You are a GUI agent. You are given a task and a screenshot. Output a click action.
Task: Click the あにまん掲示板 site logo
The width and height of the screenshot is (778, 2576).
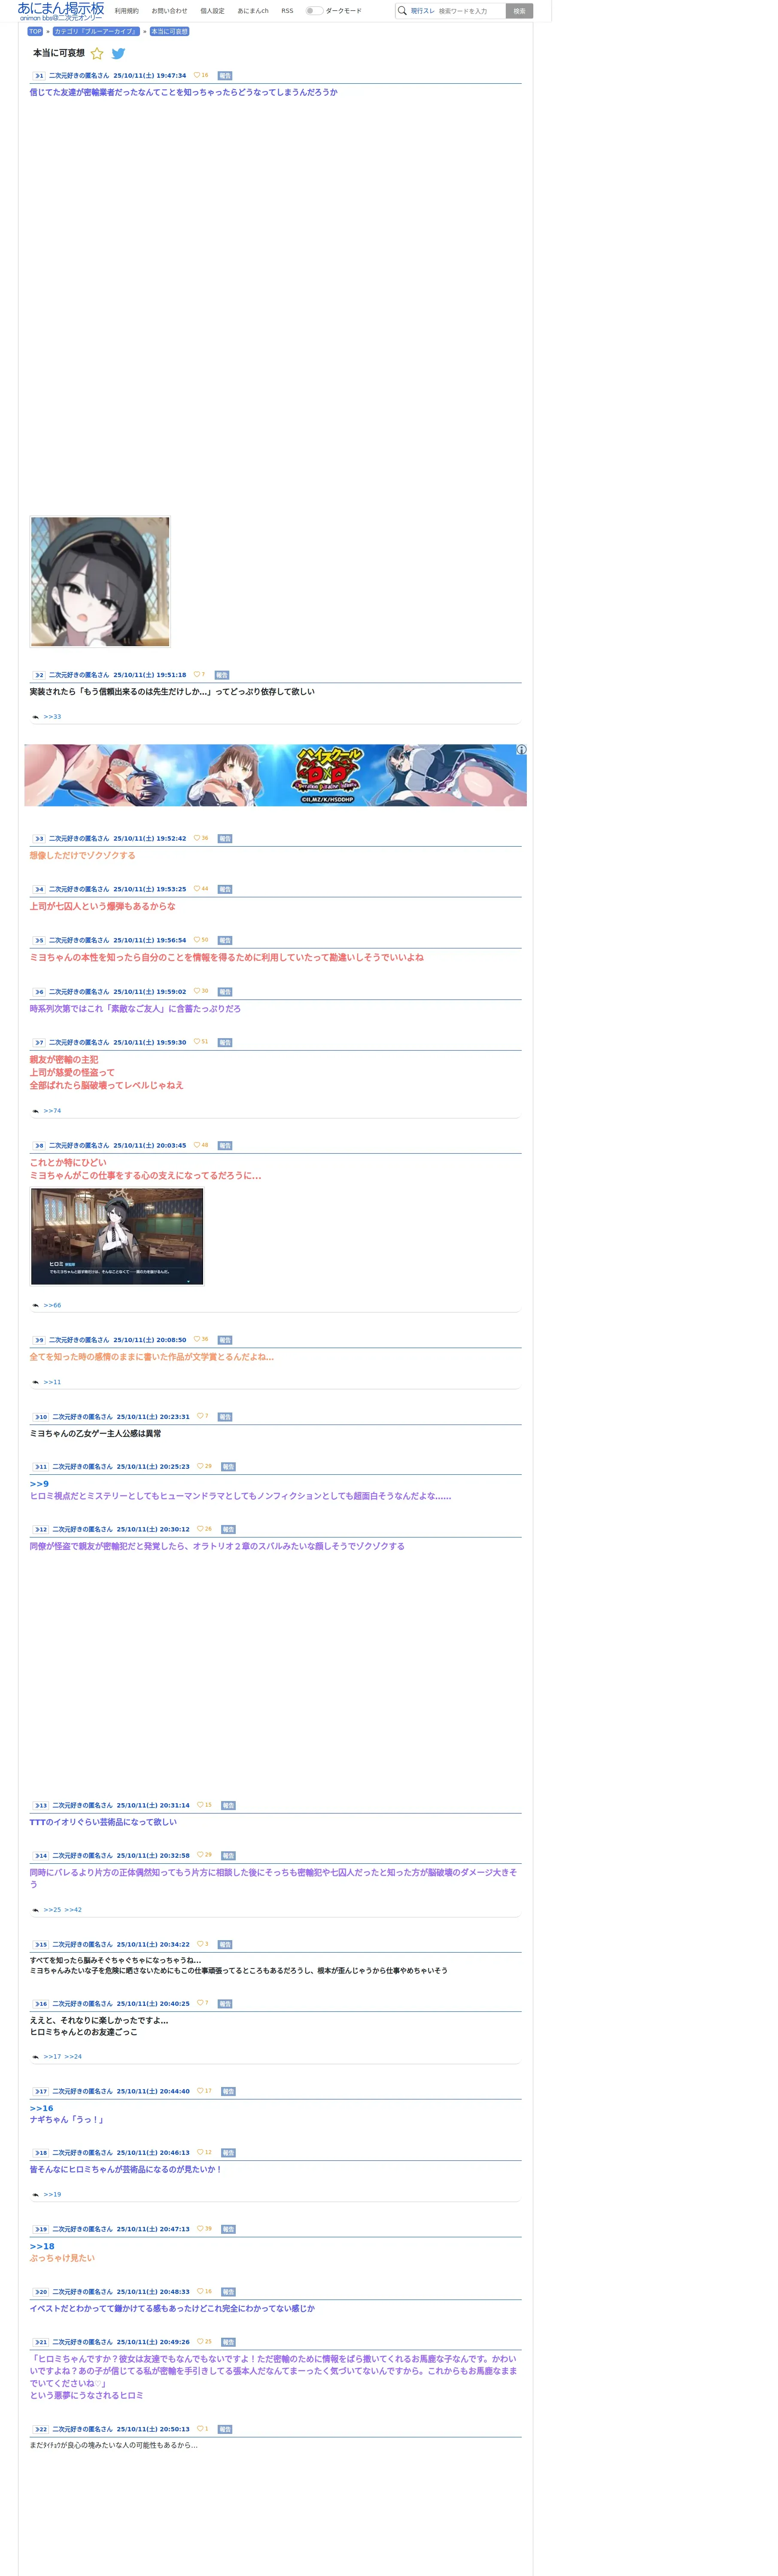point(61,11)
